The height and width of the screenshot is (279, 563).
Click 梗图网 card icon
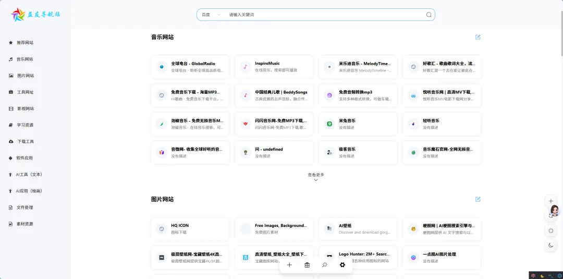413,229
